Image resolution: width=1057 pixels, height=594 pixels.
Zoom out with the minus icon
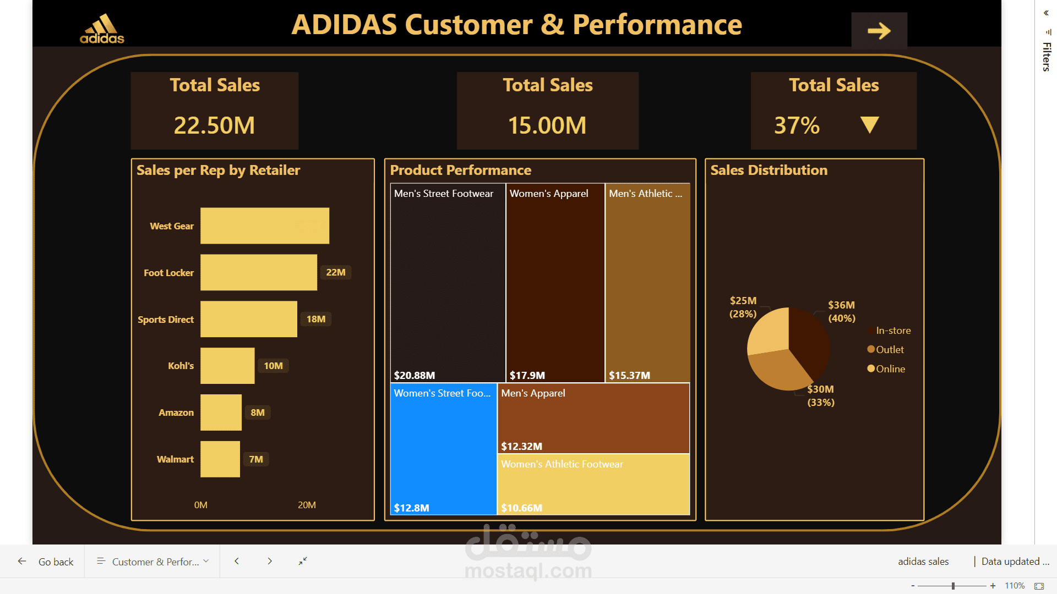coord(913,586)
